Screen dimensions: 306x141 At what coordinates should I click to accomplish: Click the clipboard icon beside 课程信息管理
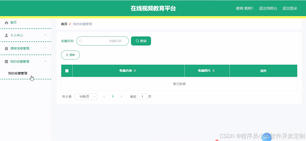point(6,48)
